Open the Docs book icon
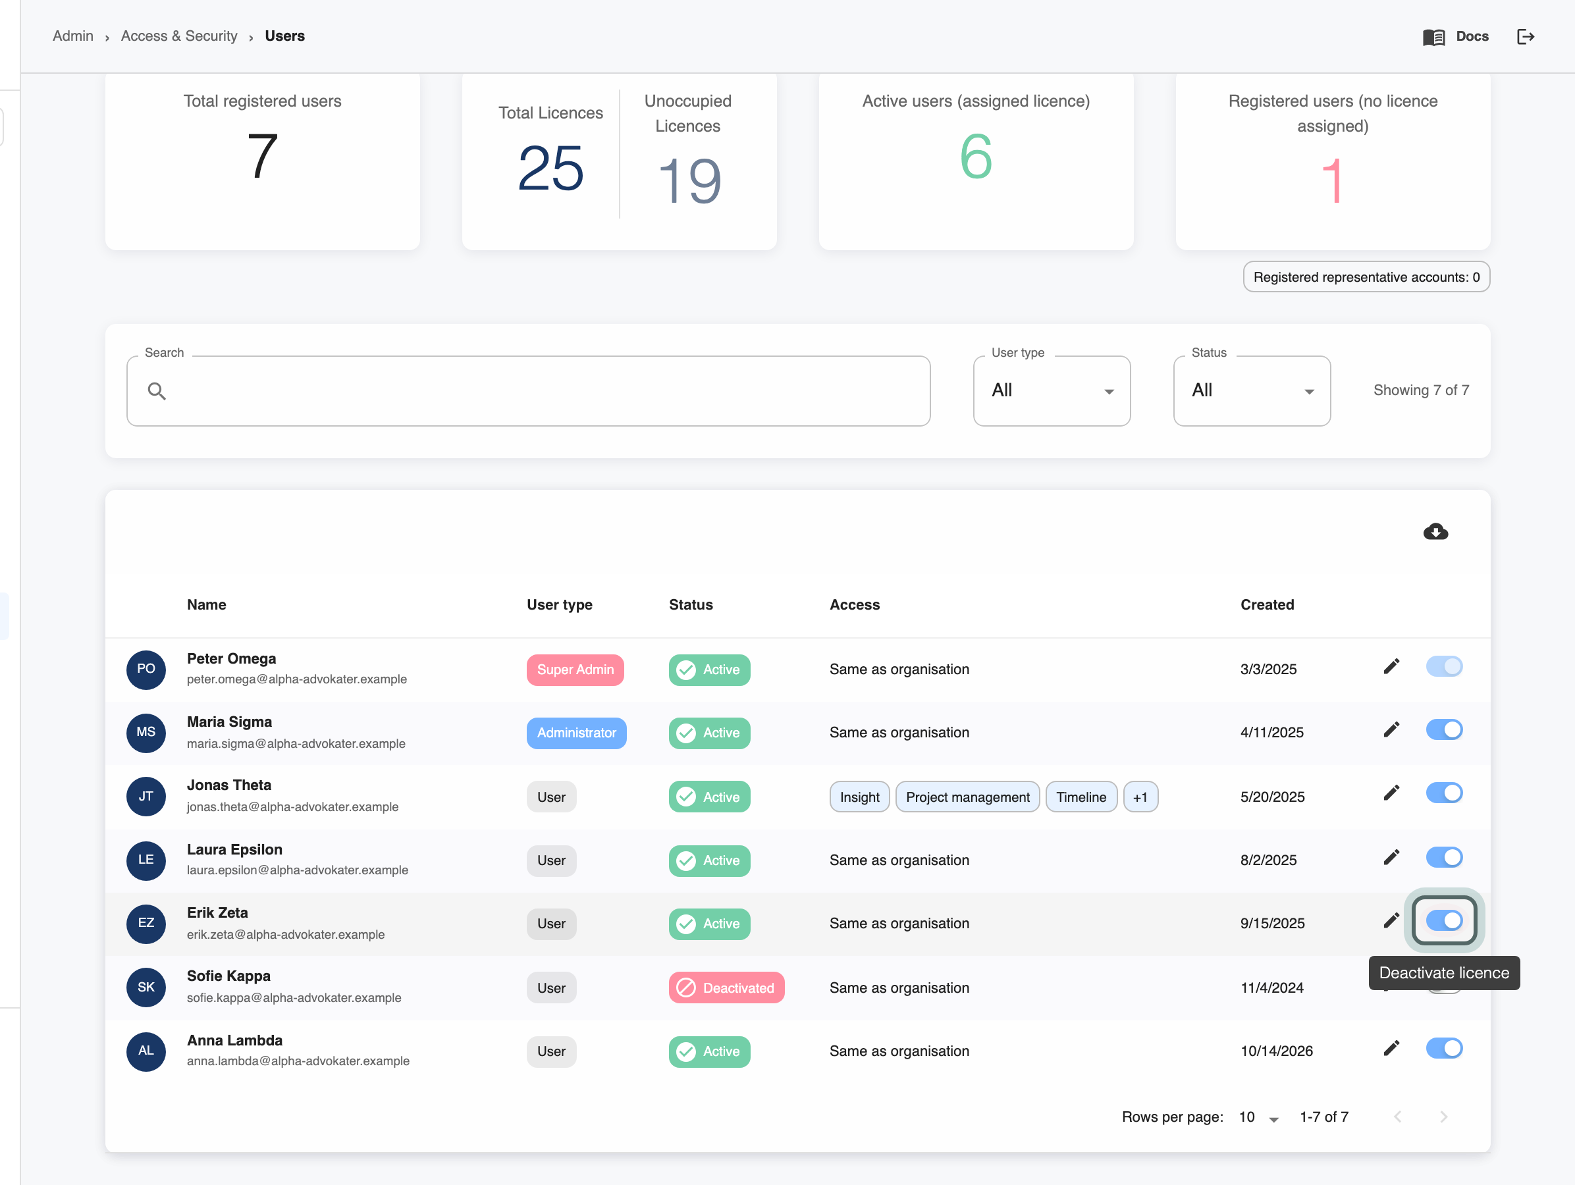The image size is (1575, 1185). [1433, 37]
